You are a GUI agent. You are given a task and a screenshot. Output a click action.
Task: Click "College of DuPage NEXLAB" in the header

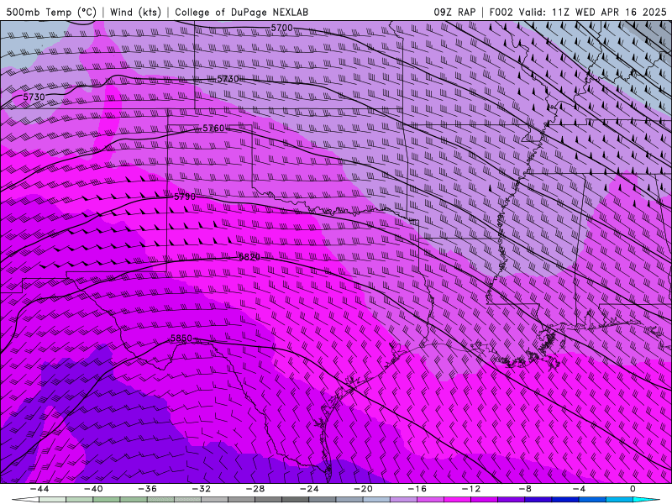[x=242, y=12]
